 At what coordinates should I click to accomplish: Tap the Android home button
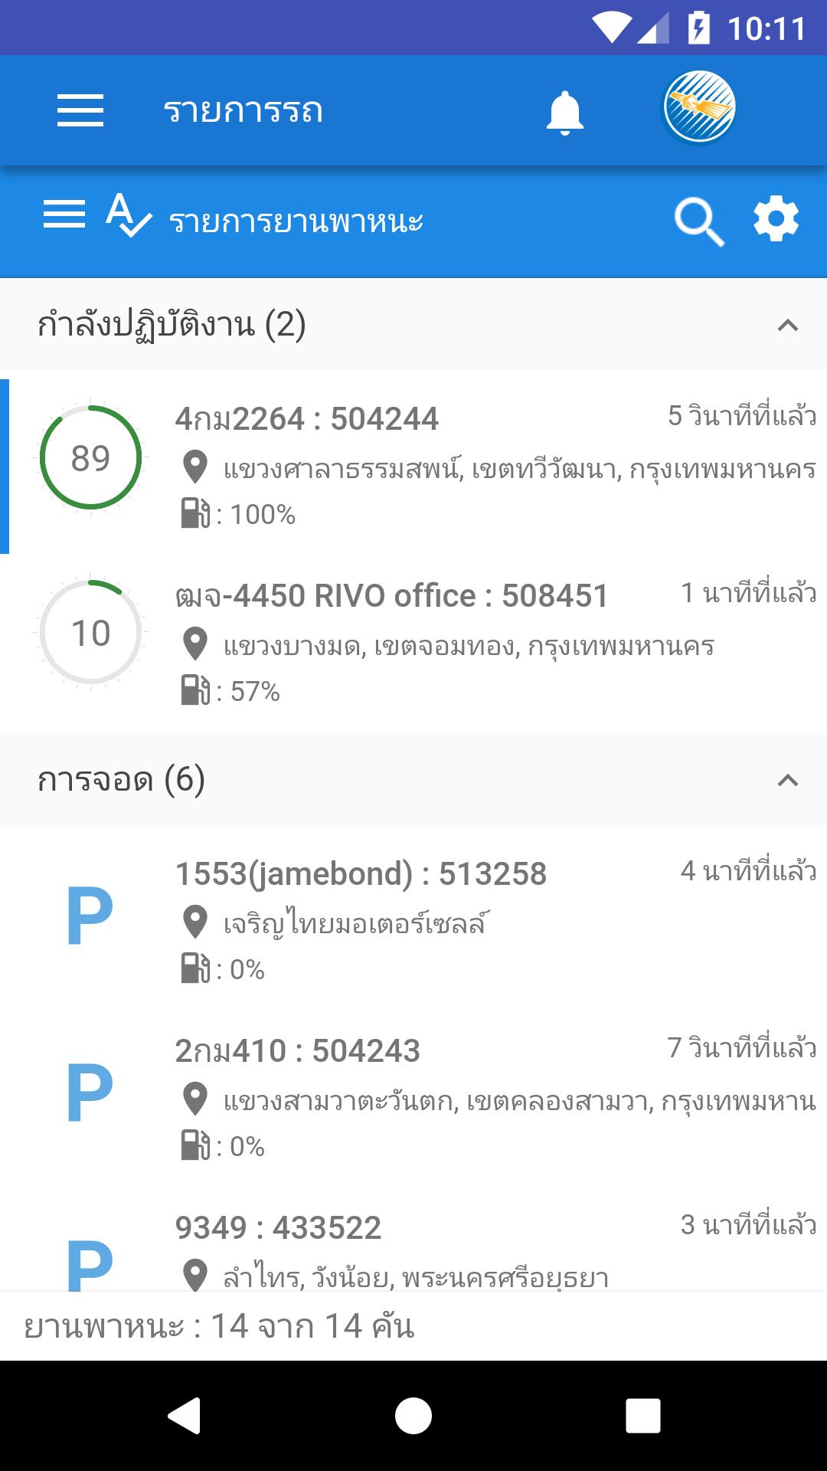pyautogui.click(x=413, y=1415)
